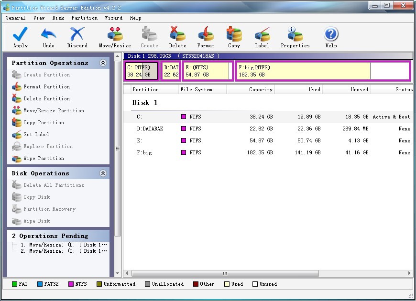416x301 pixels.
Task: Open the Help menu
Action: (x=136, y=18)
